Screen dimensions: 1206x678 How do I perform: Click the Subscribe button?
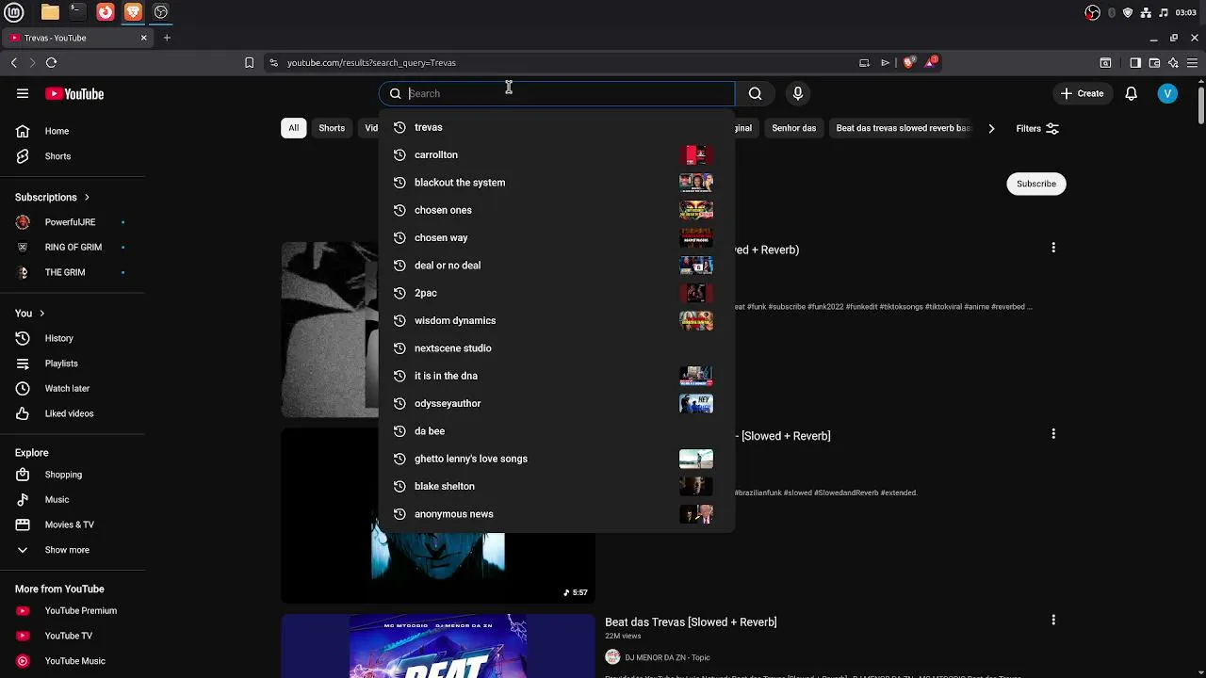tap(1036, 184)
